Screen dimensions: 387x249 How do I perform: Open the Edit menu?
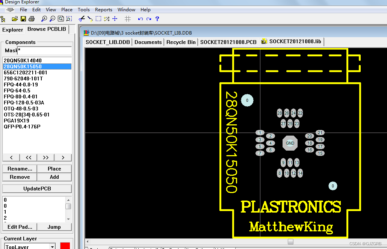(36, 10)
